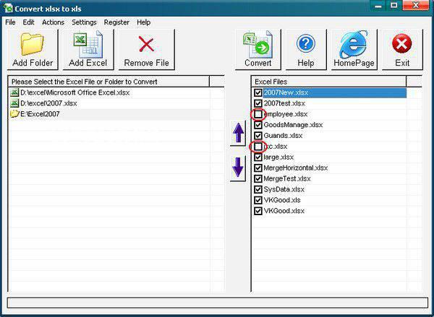Click the Excel icon beside Microsoft Office Excel.xlsx

pyautogui.click(x=14, y=92)
